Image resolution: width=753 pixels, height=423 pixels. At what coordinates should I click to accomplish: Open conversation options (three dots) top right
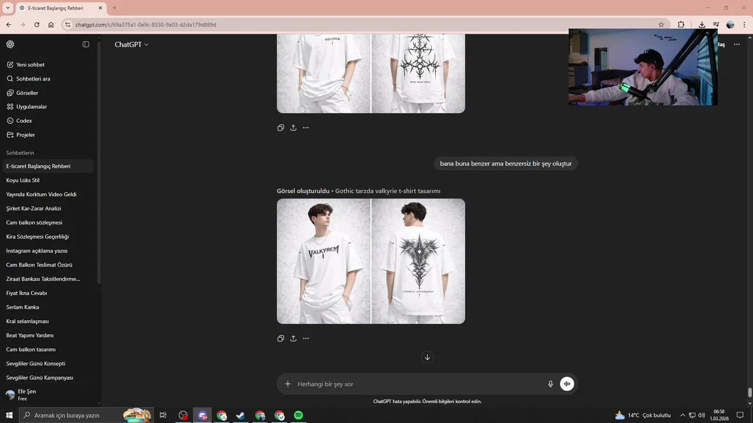point(737,45)
